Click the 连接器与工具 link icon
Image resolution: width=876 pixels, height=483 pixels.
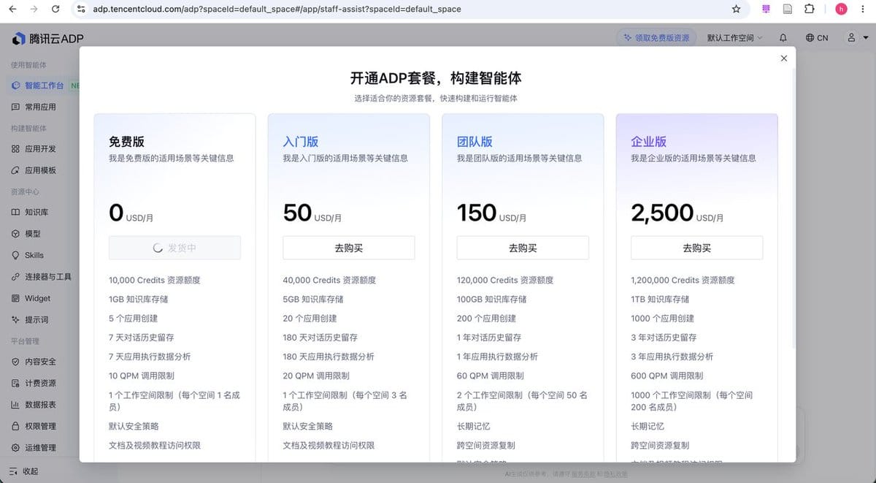[15, 277]
